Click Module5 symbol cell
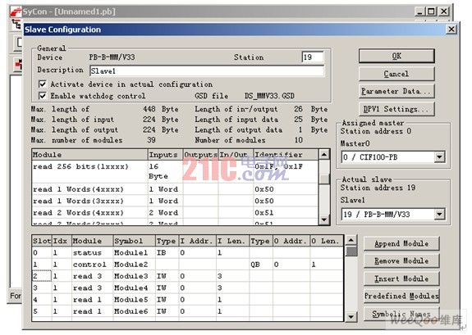The width and height of the screenshot is (472, 335). [134, 300]
